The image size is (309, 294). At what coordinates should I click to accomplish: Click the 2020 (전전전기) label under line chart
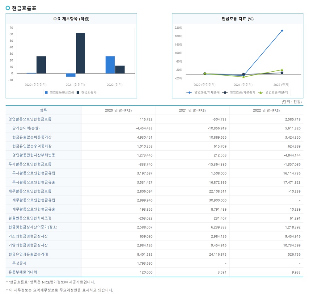click(205, 85)
